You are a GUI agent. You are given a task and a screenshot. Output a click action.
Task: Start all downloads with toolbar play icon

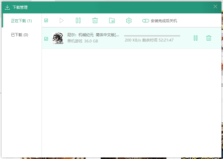tap(61, 21)
